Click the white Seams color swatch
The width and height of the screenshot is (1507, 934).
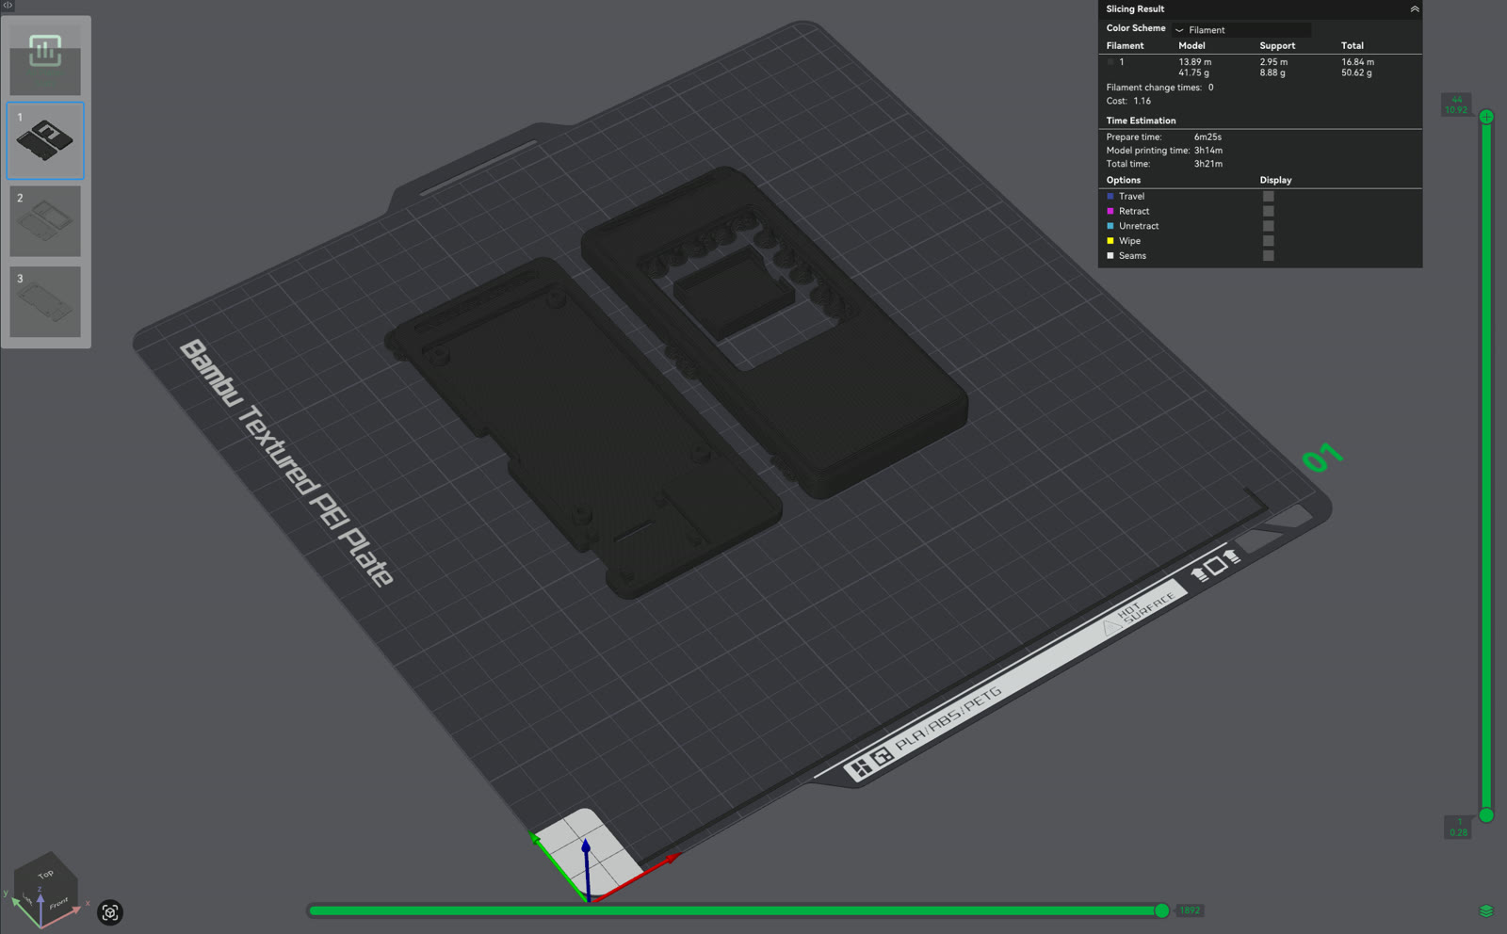1110,256
